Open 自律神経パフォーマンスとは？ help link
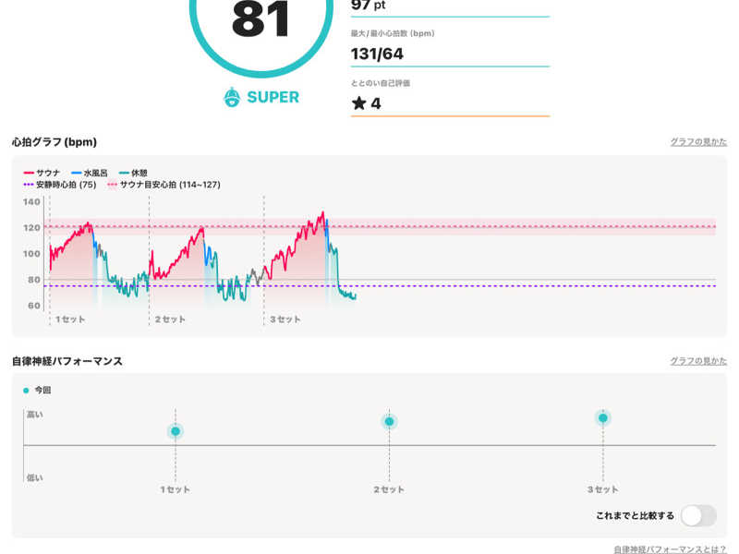The height and width of the screenshot is (554, 739). coord(670,548)
